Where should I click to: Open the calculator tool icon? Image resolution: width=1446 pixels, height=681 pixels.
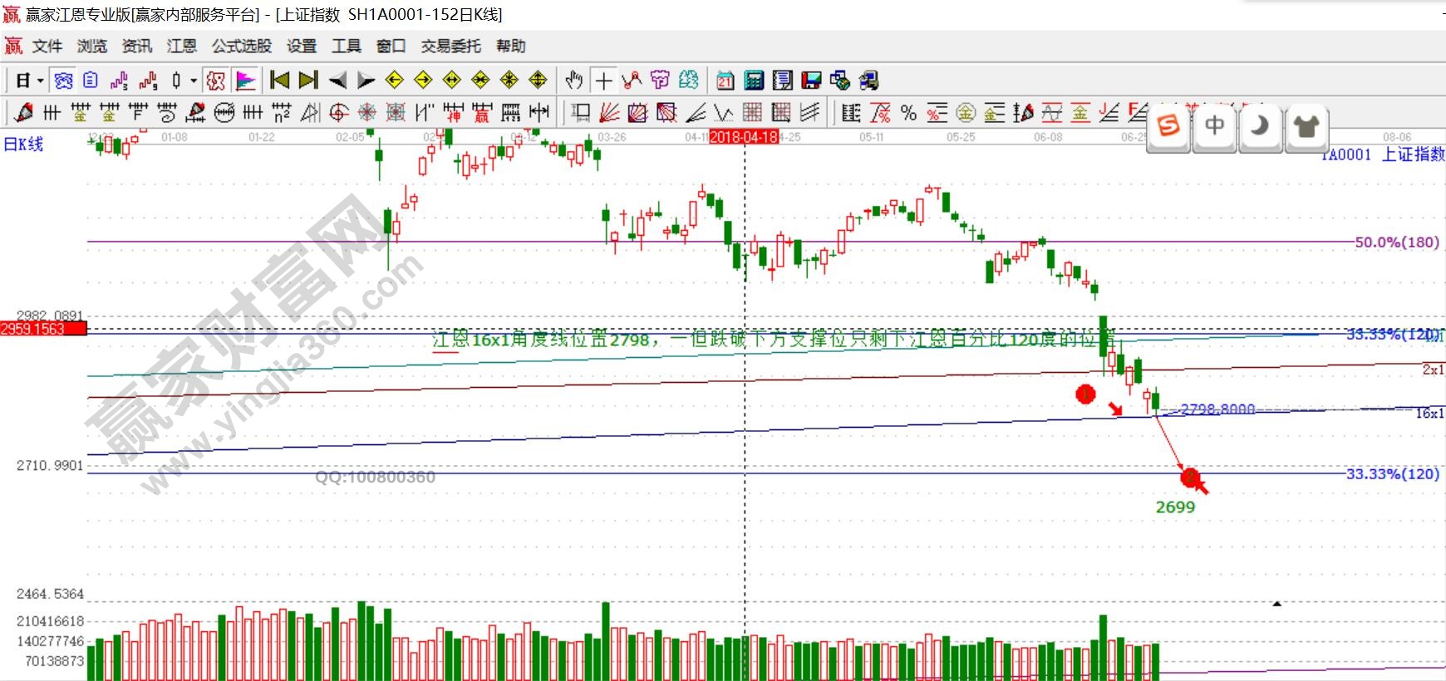click(x=754, y=81)
